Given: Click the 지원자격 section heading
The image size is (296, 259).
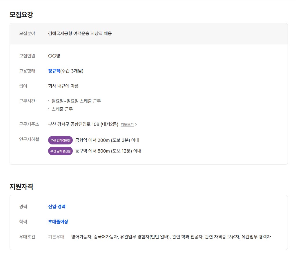Looking at the screenshot, I should click(x=21, y=186).
